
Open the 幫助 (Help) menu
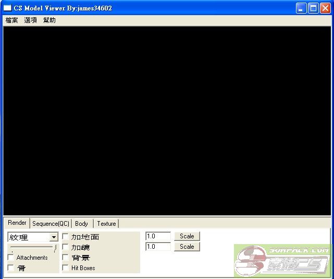tap(50, 20)
